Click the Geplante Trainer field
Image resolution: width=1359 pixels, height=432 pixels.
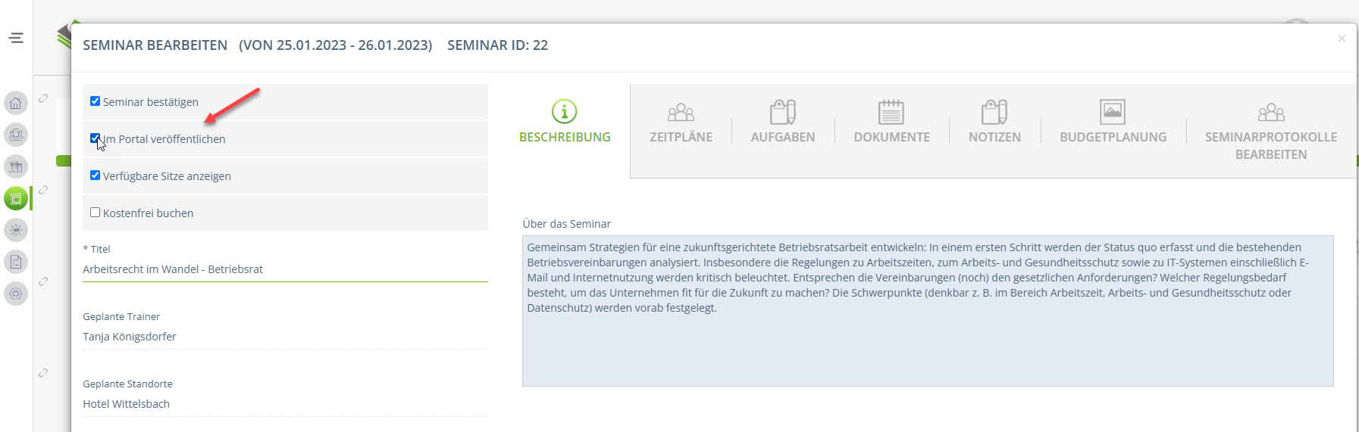(284, 337)
